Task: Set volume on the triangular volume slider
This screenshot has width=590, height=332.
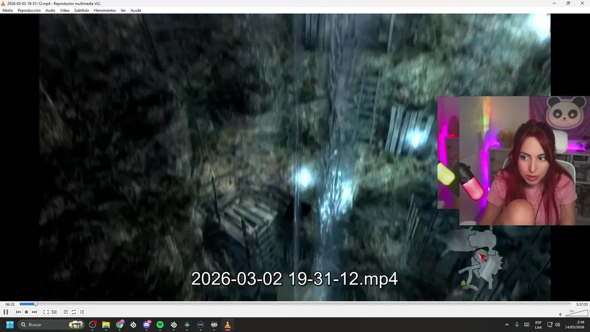Action: coord(576,313)
